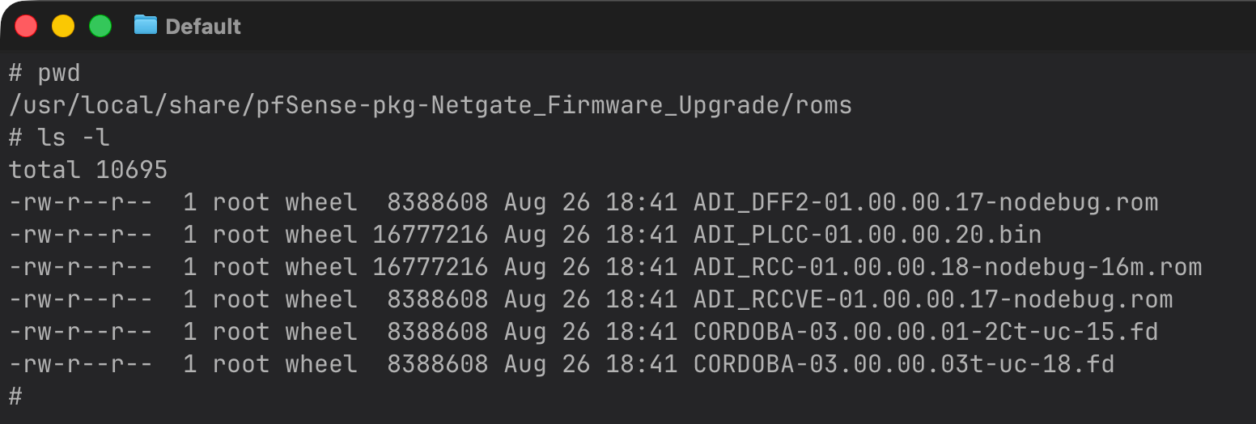The width and height of the screenshot is (1256, 424).
Task: Click the 16777216 size of ADI_PLCC file
Action: click(x=430, y=235)
